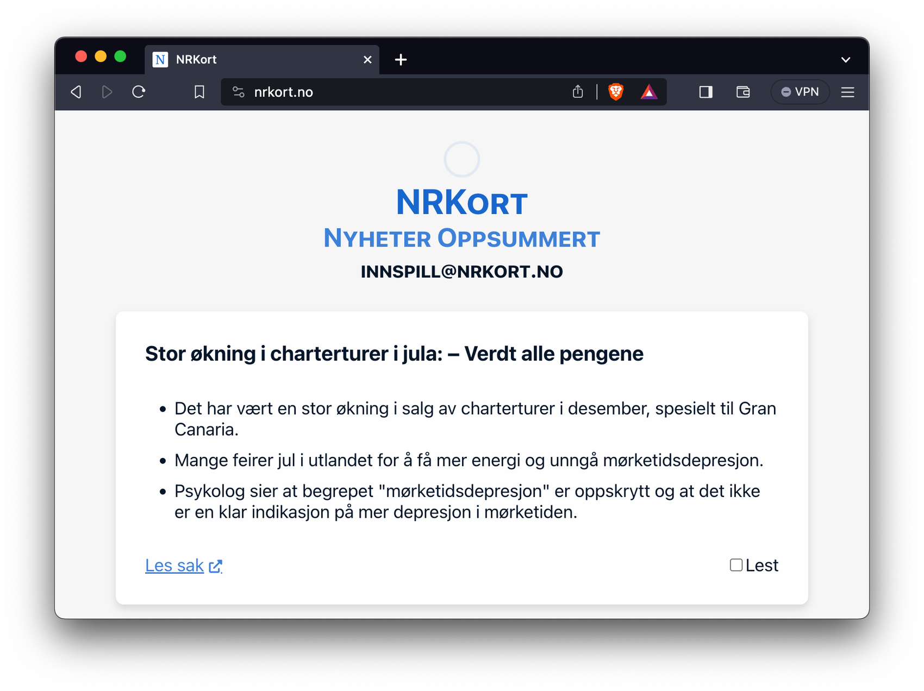The width and height of the screenshot is (924, 691).
Task: Click the nrkort.no address bar
Action: 444,92
